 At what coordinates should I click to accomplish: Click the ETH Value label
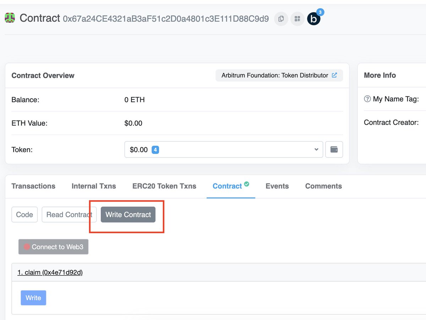(29, 123)
